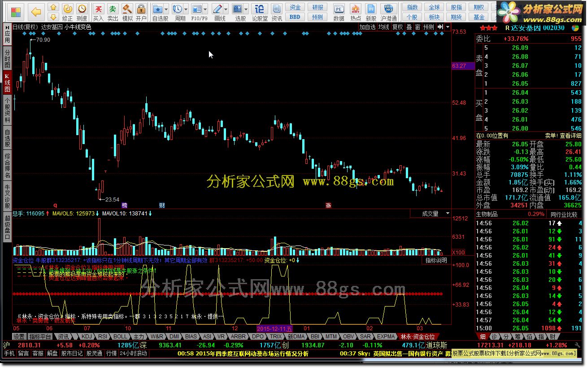This screenshot has width=587, height=368.
Task: Click the down arrow next stock icon
Action: (x=53, y=17)
